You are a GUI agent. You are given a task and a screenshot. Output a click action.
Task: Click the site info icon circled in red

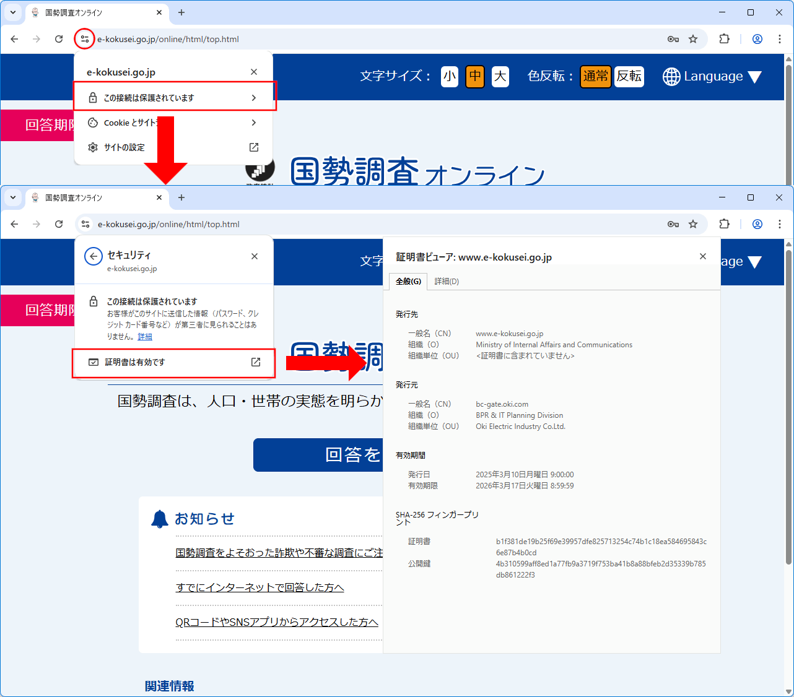coord(84,39)
